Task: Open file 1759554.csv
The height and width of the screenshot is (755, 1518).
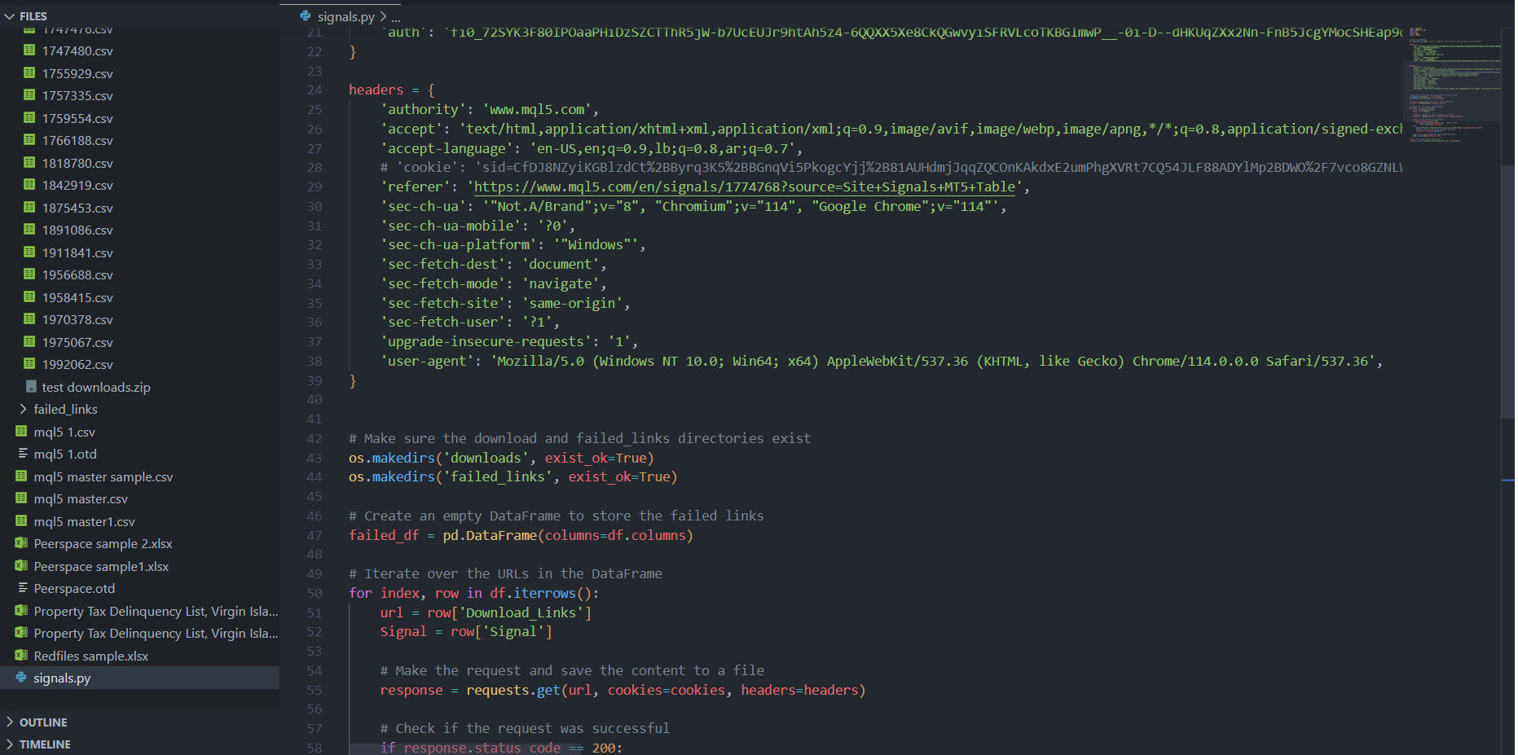Action: (77, 118)
